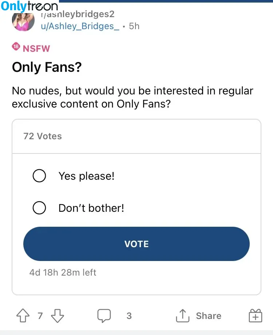
Task: Go to the r/ashleybridges2 subreddit
Action: pyautogui.click(x=78, y=14)
